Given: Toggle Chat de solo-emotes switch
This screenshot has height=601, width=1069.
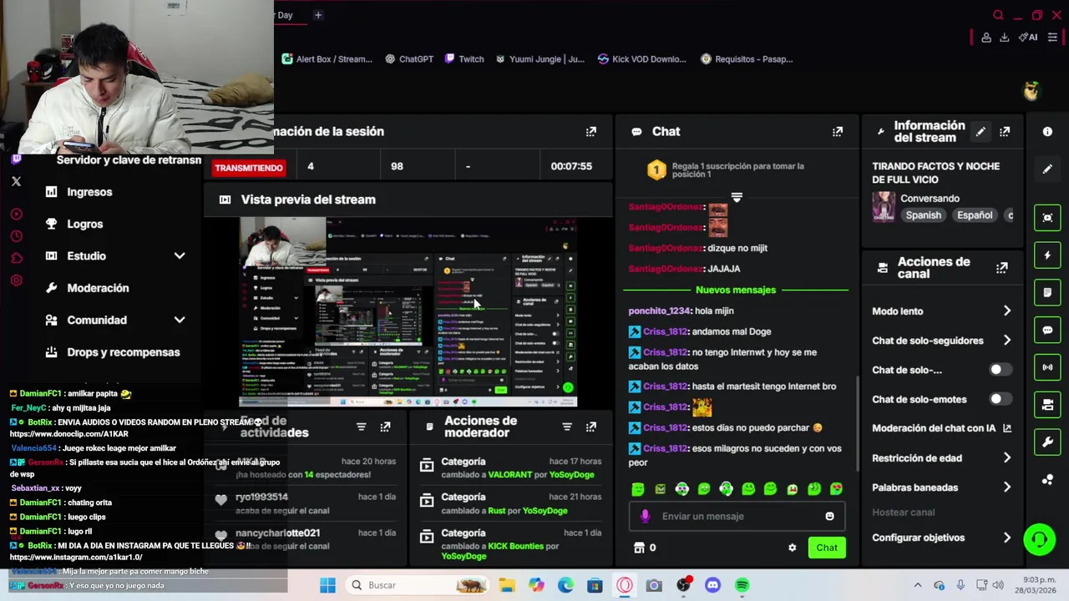Looking at the screenshot, I should pos(1000,399).
